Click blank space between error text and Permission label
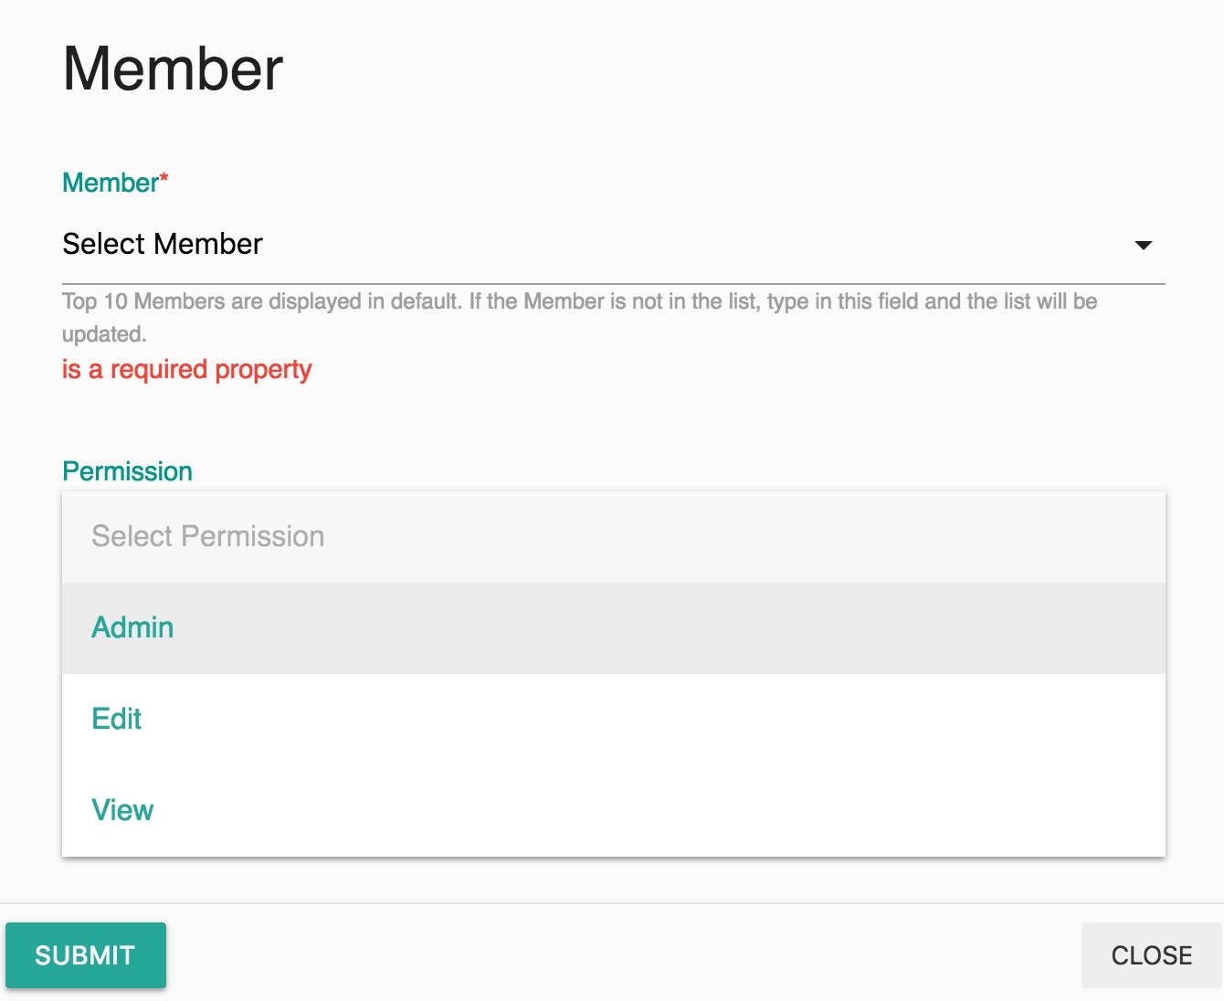1224x1001 pixels. point(612,420)
